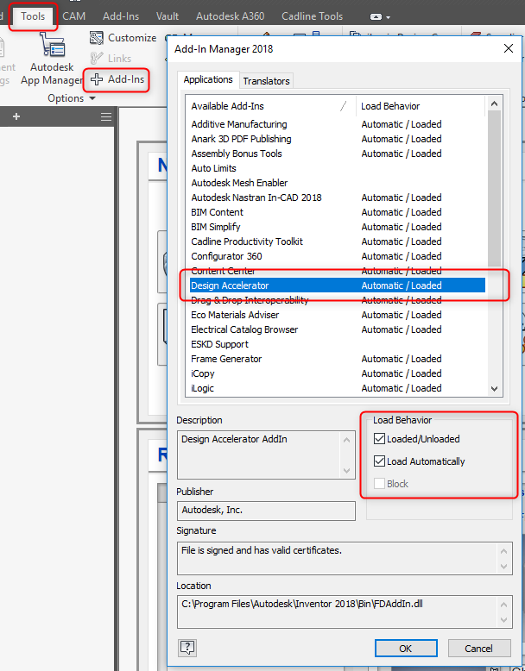This screenshot has height=671, width=525.
Task: Click Description box scroll down arrow
Action: click(347, 471)
